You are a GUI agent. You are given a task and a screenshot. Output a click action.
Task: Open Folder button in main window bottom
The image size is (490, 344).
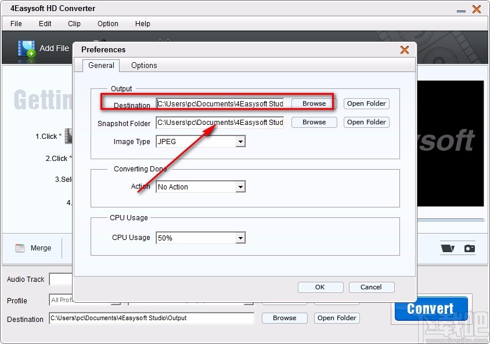click(337, 318)
